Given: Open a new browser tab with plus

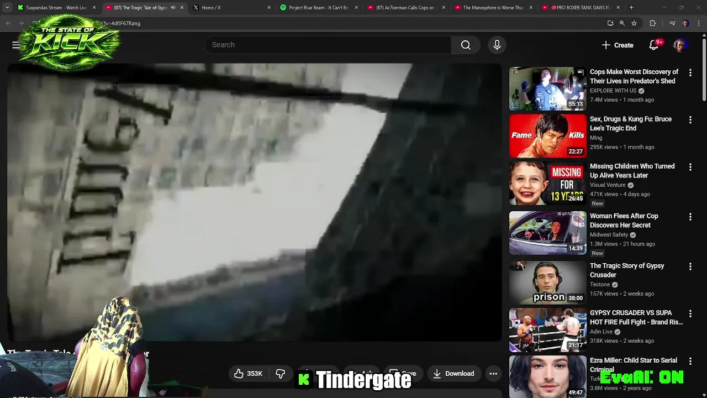Looking at the screenshot, I should 631,8.
